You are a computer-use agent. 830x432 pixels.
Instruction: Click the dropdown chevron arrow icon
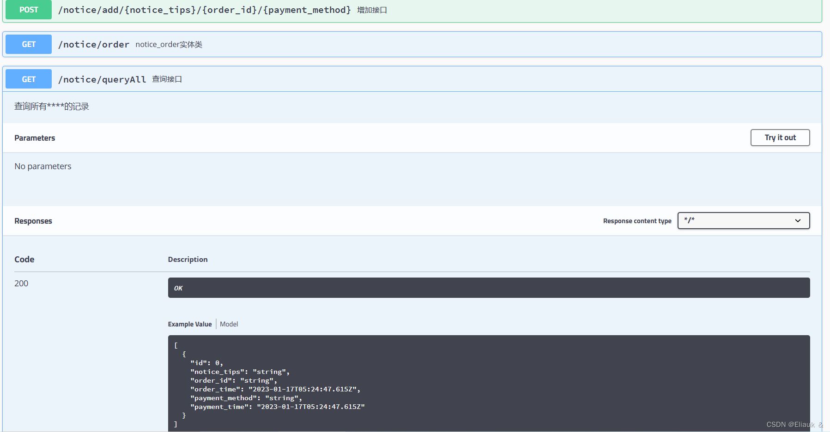[798, 221]
